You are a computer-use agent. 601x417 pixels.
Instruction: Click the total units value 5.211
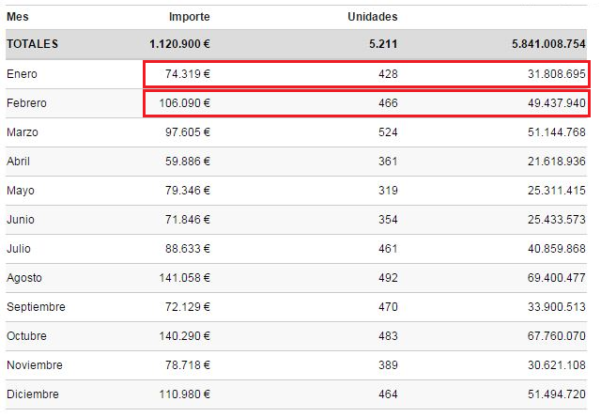(x=383, y=44)
